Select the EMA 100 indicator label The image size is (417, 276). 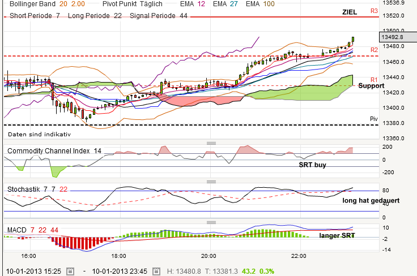click(260, 4)
